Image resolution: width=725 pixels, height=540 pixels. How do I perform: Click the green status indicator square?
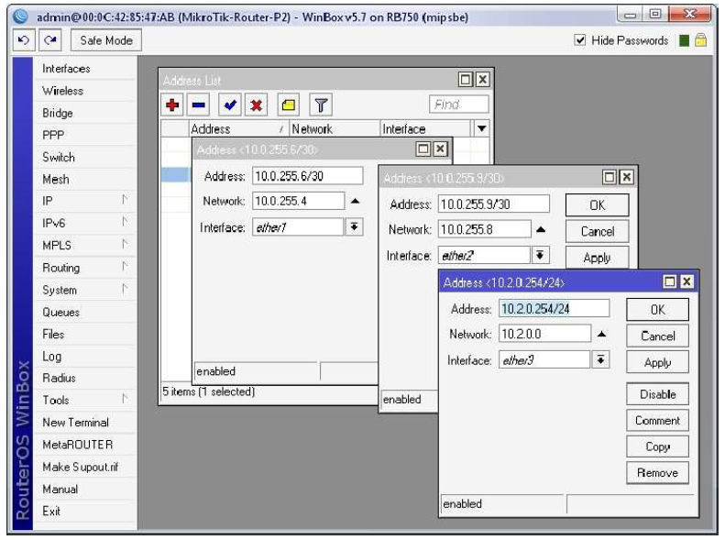(685, 40)
